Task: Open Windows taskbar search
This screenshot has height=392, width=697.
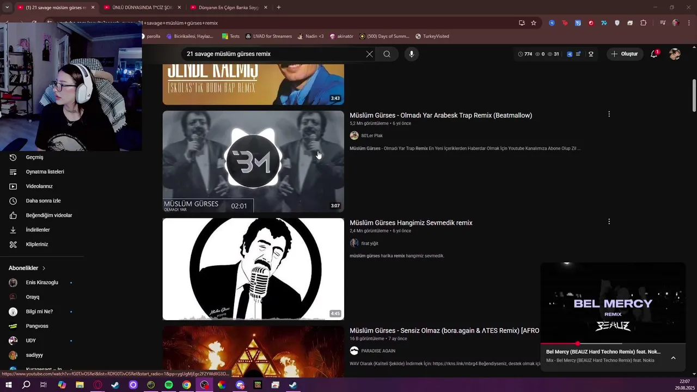Action: tap(26, 385)
